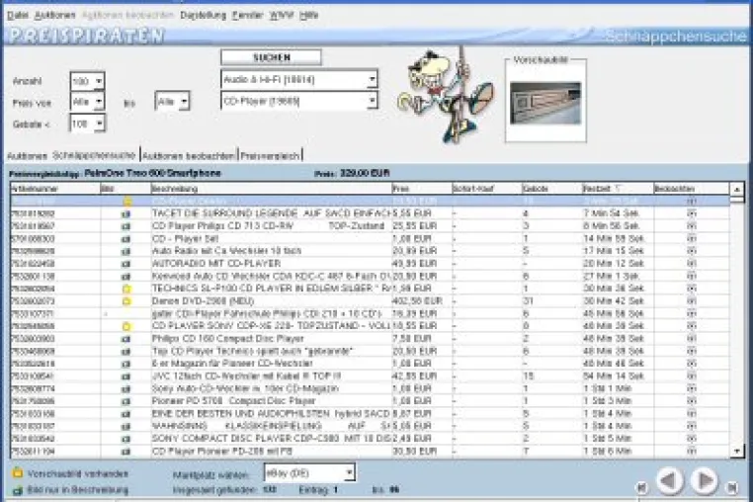This screenshot has width=753, height=502.
Task: Sort by the Preis column header
Action: [422, 189]
